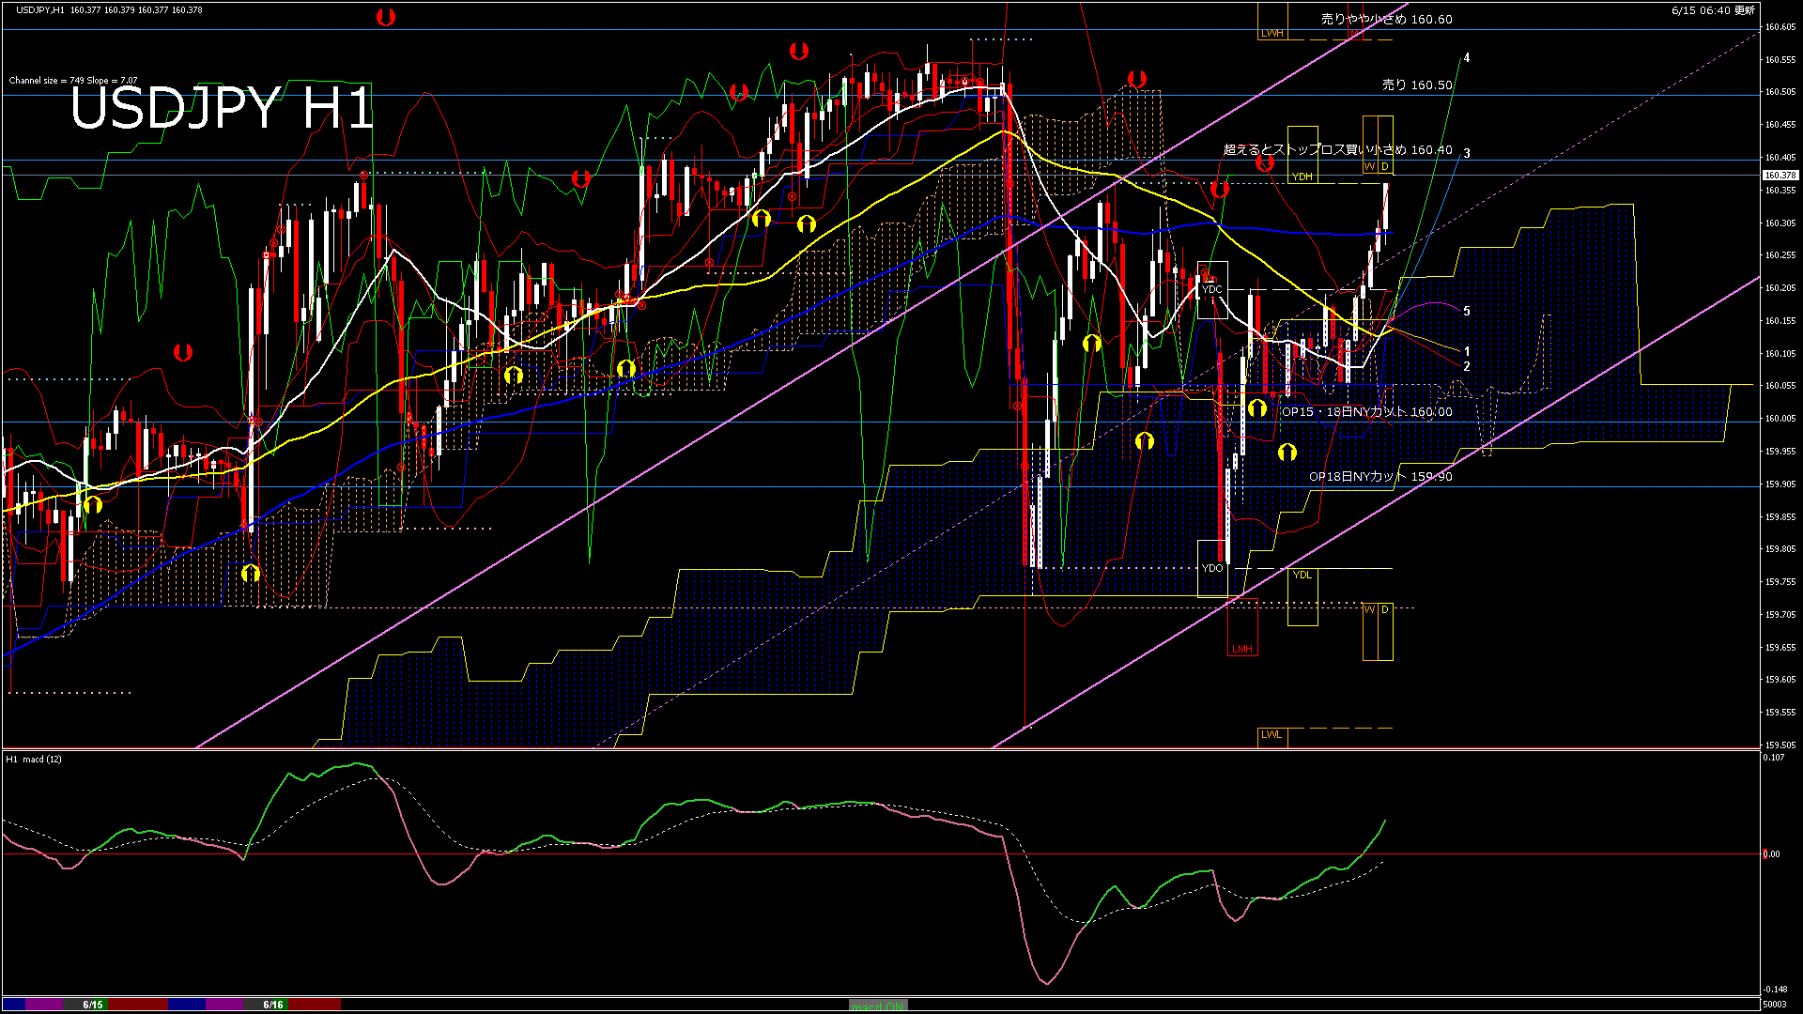Click the red down-arrow just above the USDJPY H1 title

tap(385, 17)
